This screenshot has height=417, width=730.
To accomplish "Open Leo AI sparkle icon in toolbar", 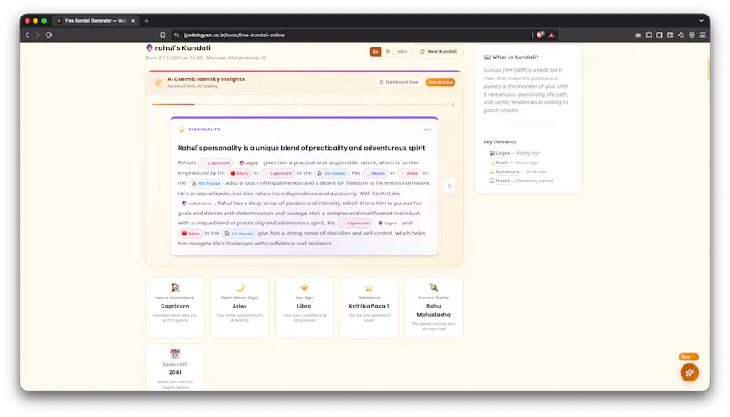I will [681, 35].
